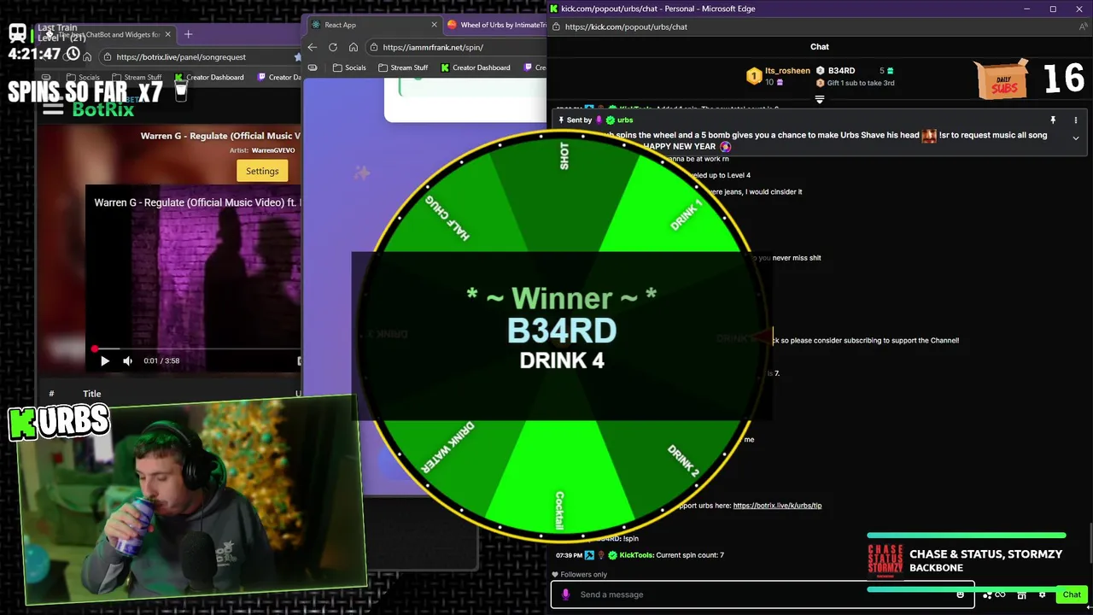Click the site info lock in Kick window

556,26
